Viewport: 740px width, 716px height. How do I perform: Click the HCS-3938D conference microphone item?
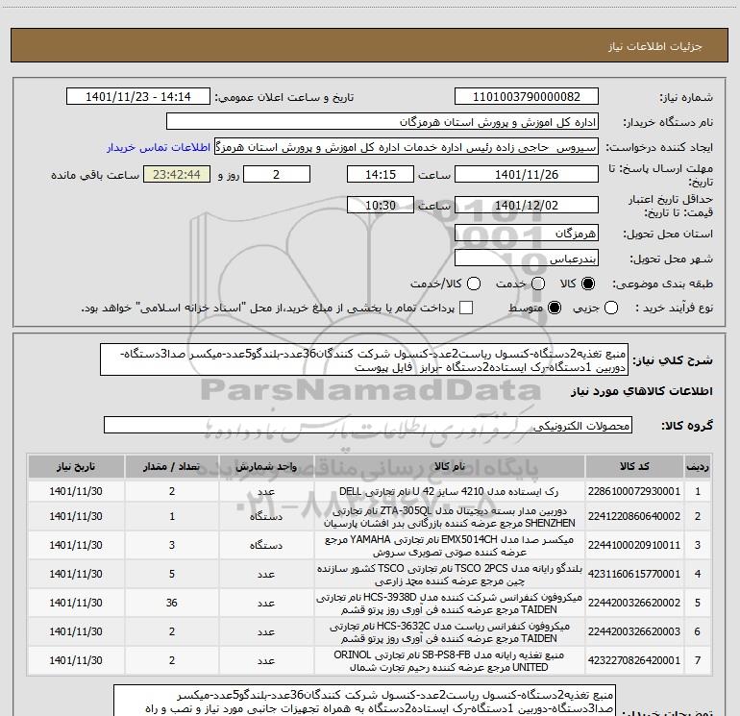click(x=450, y=604)
